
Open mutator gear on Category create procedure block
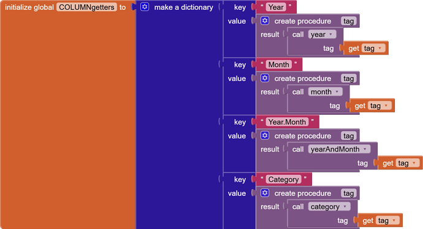click(x=265, y=193)
